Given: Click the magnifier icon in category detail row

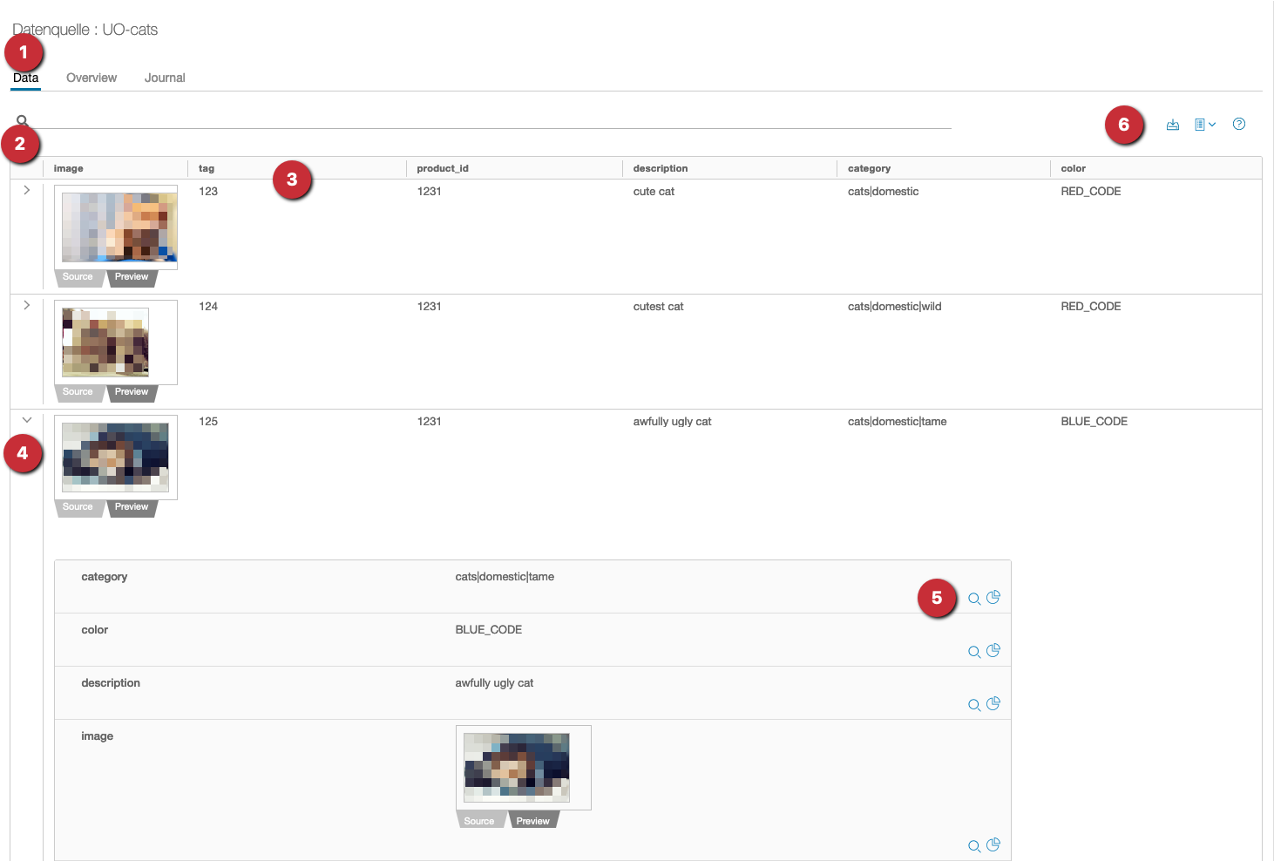Looking at the screenshot, I should click(x=974, y=599).
